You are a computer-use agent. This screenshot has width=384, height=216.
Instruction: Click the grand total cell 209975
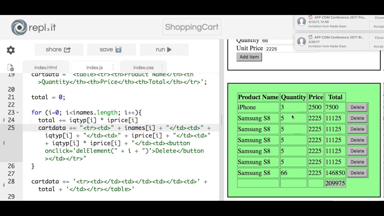point(335,183)
